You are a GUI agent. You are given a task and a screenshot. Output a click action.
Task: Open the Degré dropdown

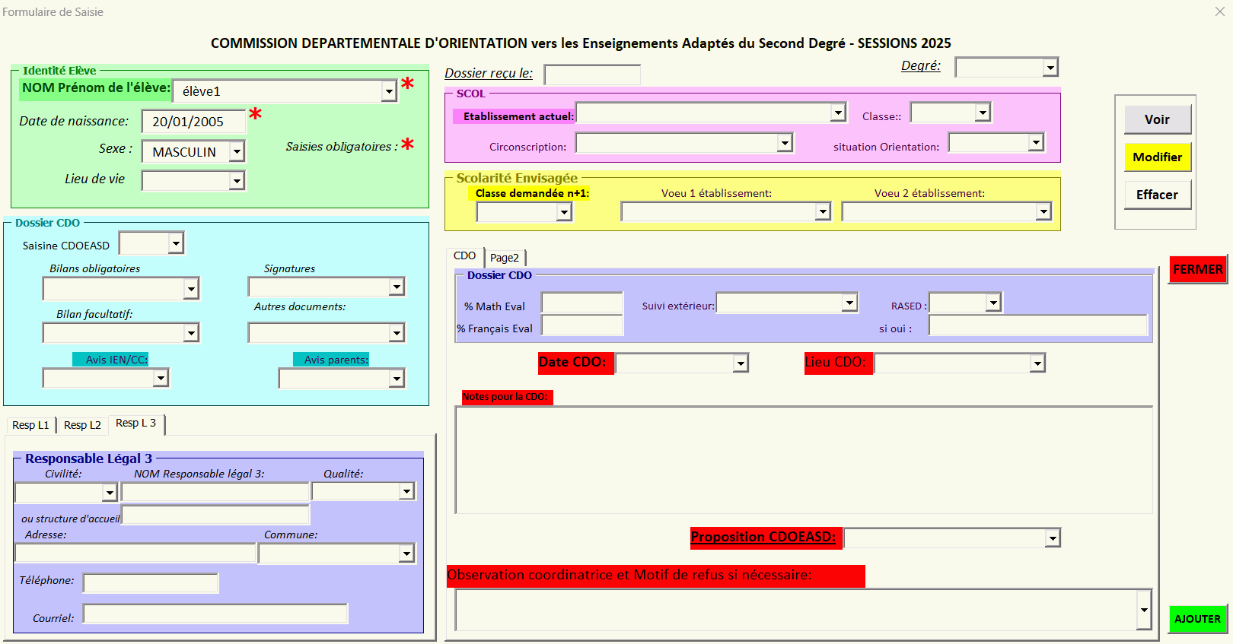point(1050,68)
